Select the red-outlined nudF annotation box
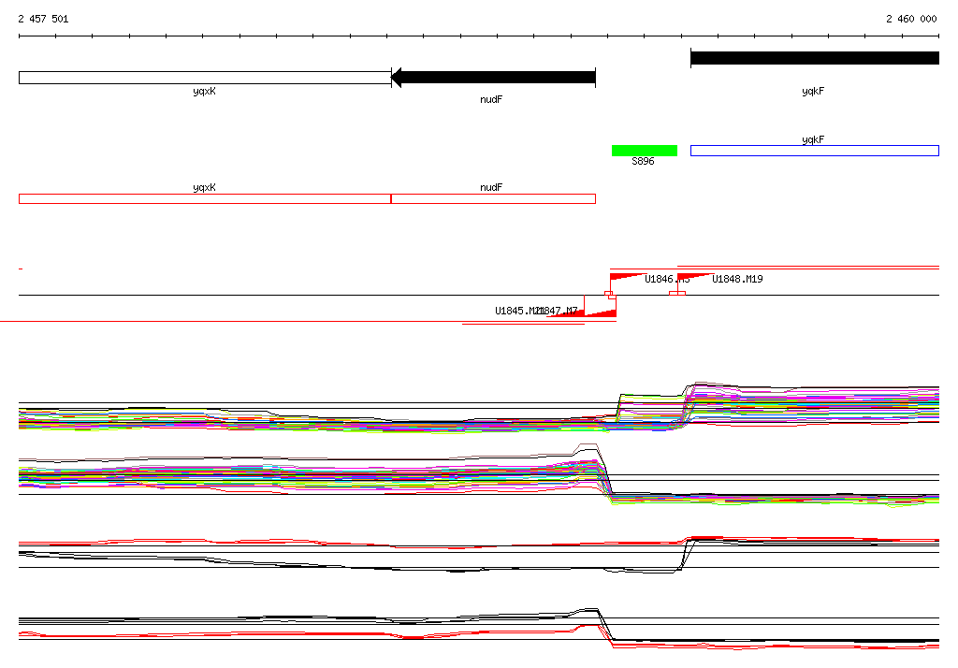Screen dimensions: 958x668 (492, 198)
